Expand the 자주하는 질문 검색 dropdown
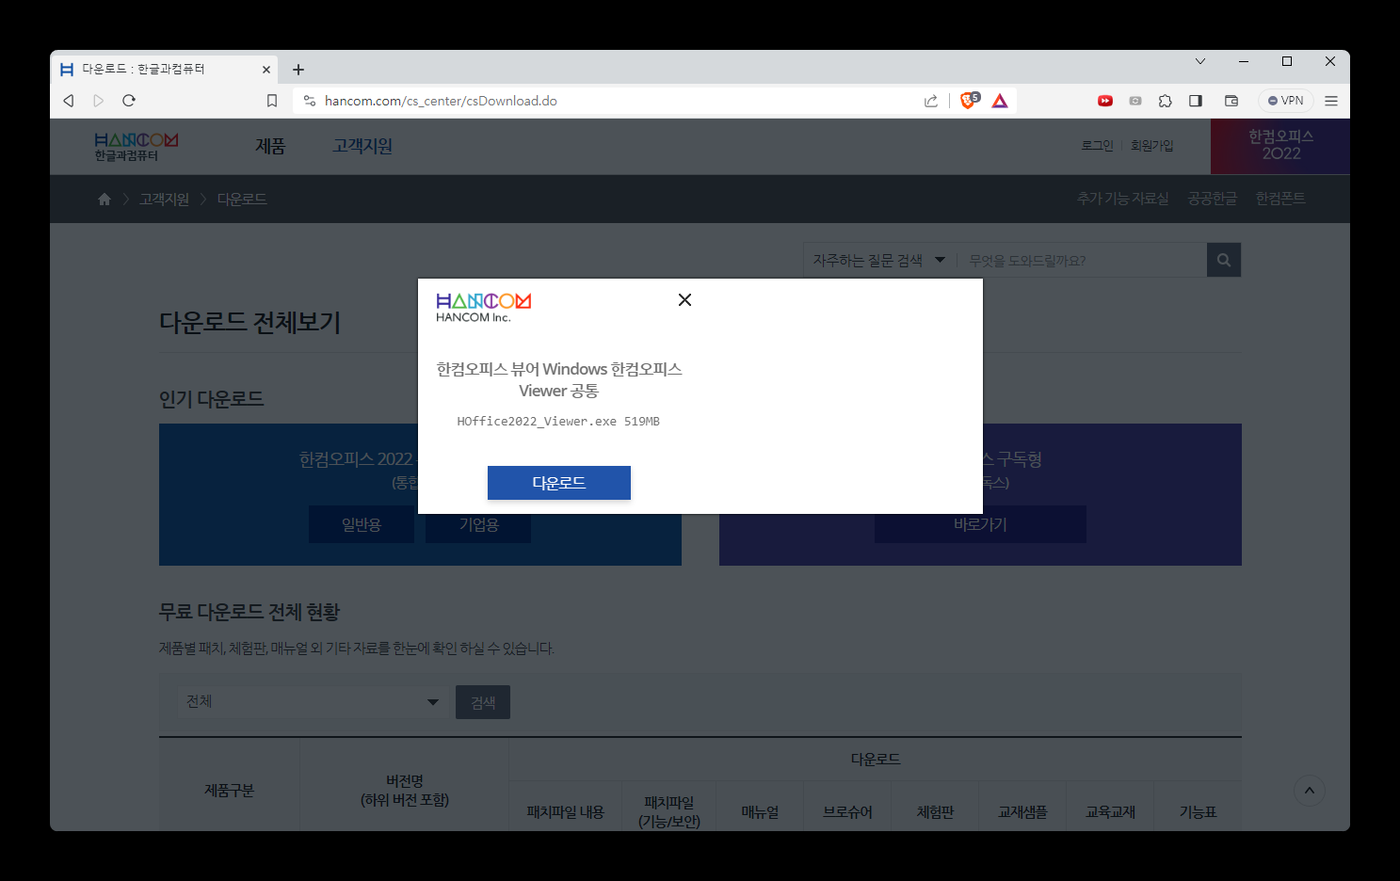 pos(879,261)
